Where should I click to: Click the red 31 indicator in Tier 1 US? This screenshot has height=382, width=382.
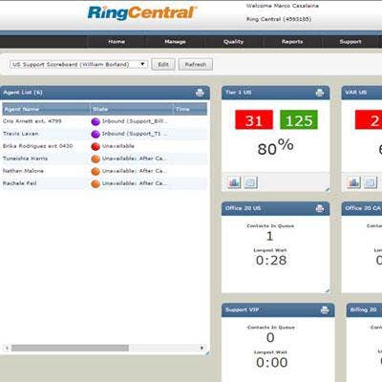[254, 120]
